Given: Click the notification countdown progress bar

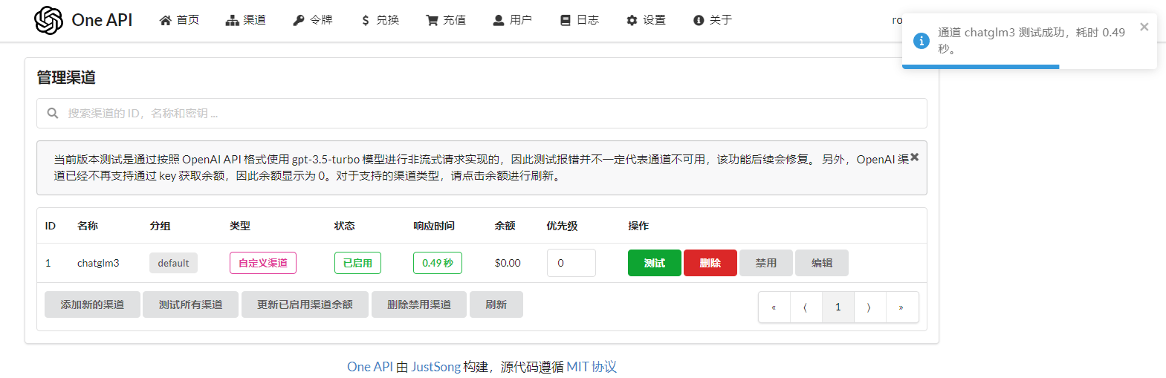Looking at the screenshot, I should (x=981, y=67).
